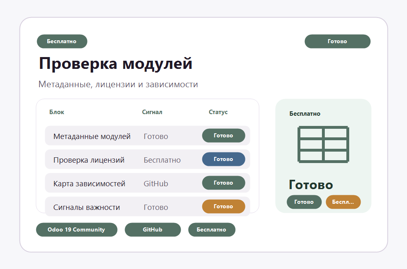The width and height of the screenshot is (407, 269).
Task: Click the orange Беспл... pill in side card
Action: click(x=343, y=202)
